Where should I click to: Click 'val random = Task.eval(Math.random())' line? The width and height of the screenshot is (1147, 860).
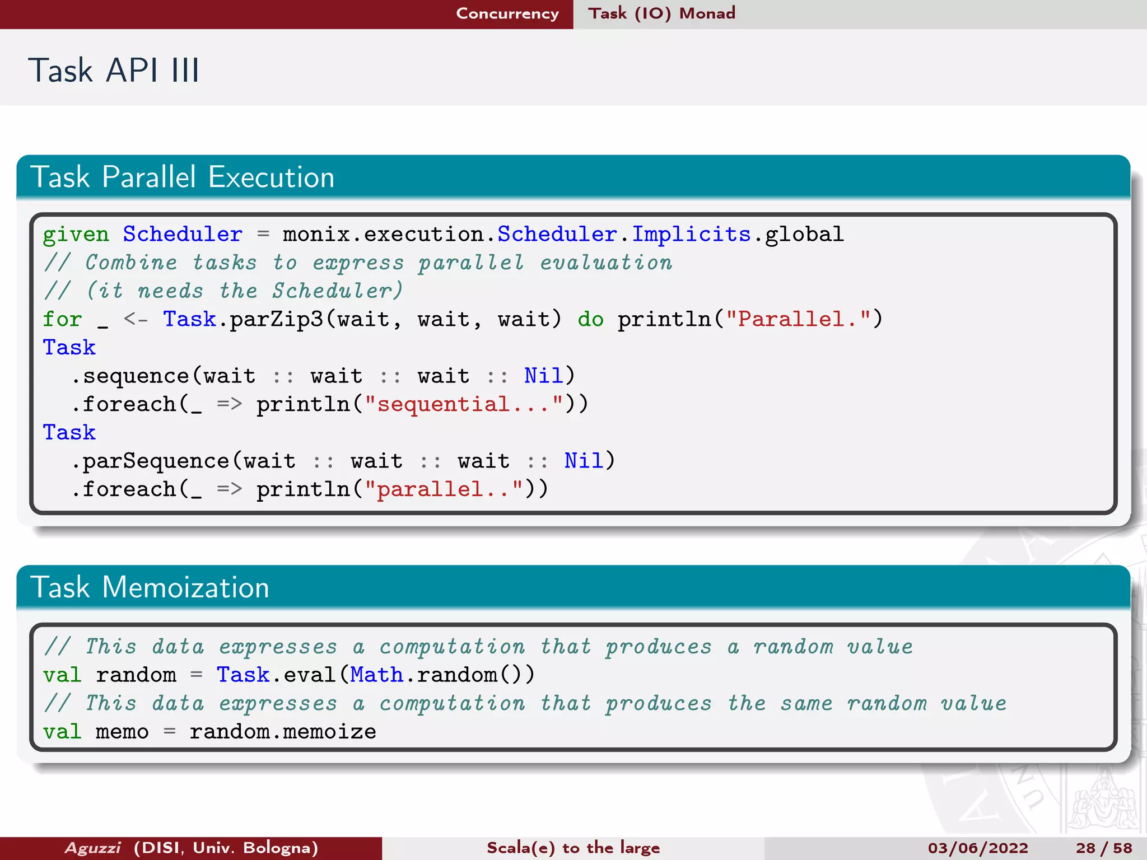tap(289, 675)
